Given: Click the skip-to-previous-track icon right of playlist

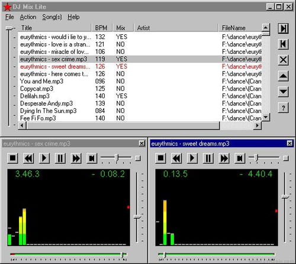Looking at the screenshot, I should tap(283, 44).
